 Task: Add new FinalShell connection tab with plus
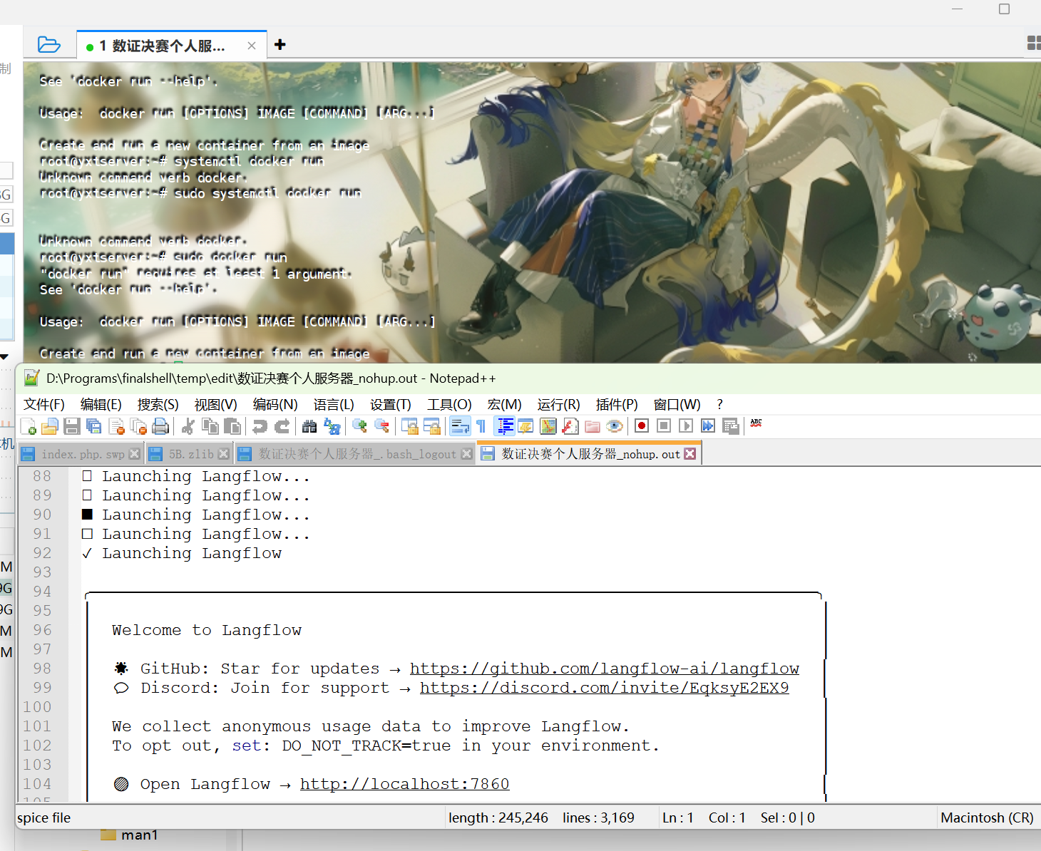(x=280, y=45)
